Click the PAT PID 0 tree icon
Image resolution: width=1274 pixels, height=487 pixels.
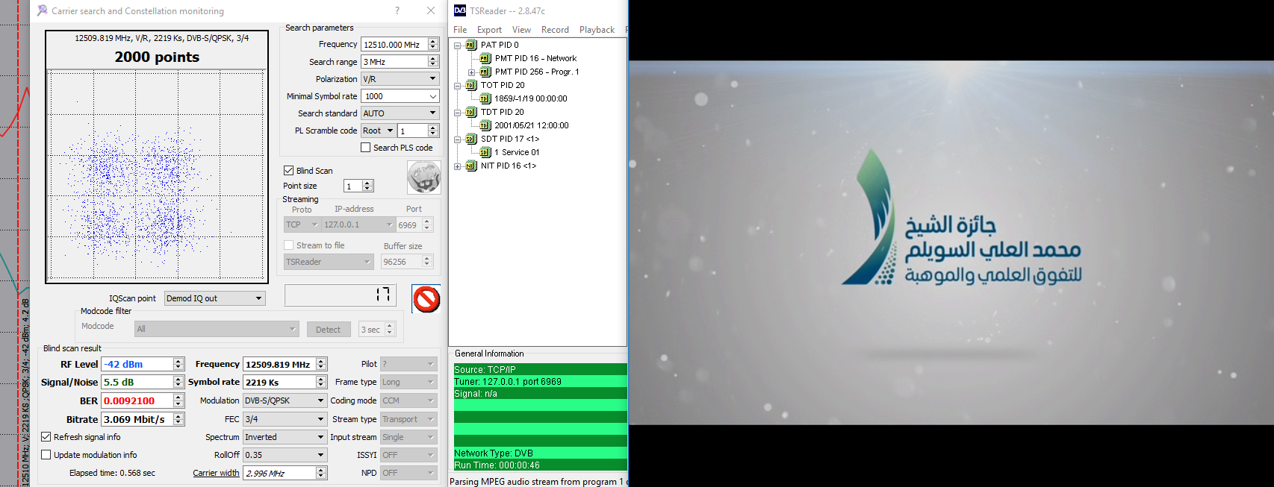[470, 45]
